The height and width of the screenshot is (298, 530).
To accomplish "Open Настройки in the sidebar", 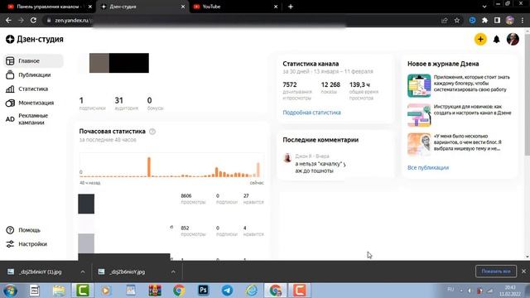I will [33, 244].
